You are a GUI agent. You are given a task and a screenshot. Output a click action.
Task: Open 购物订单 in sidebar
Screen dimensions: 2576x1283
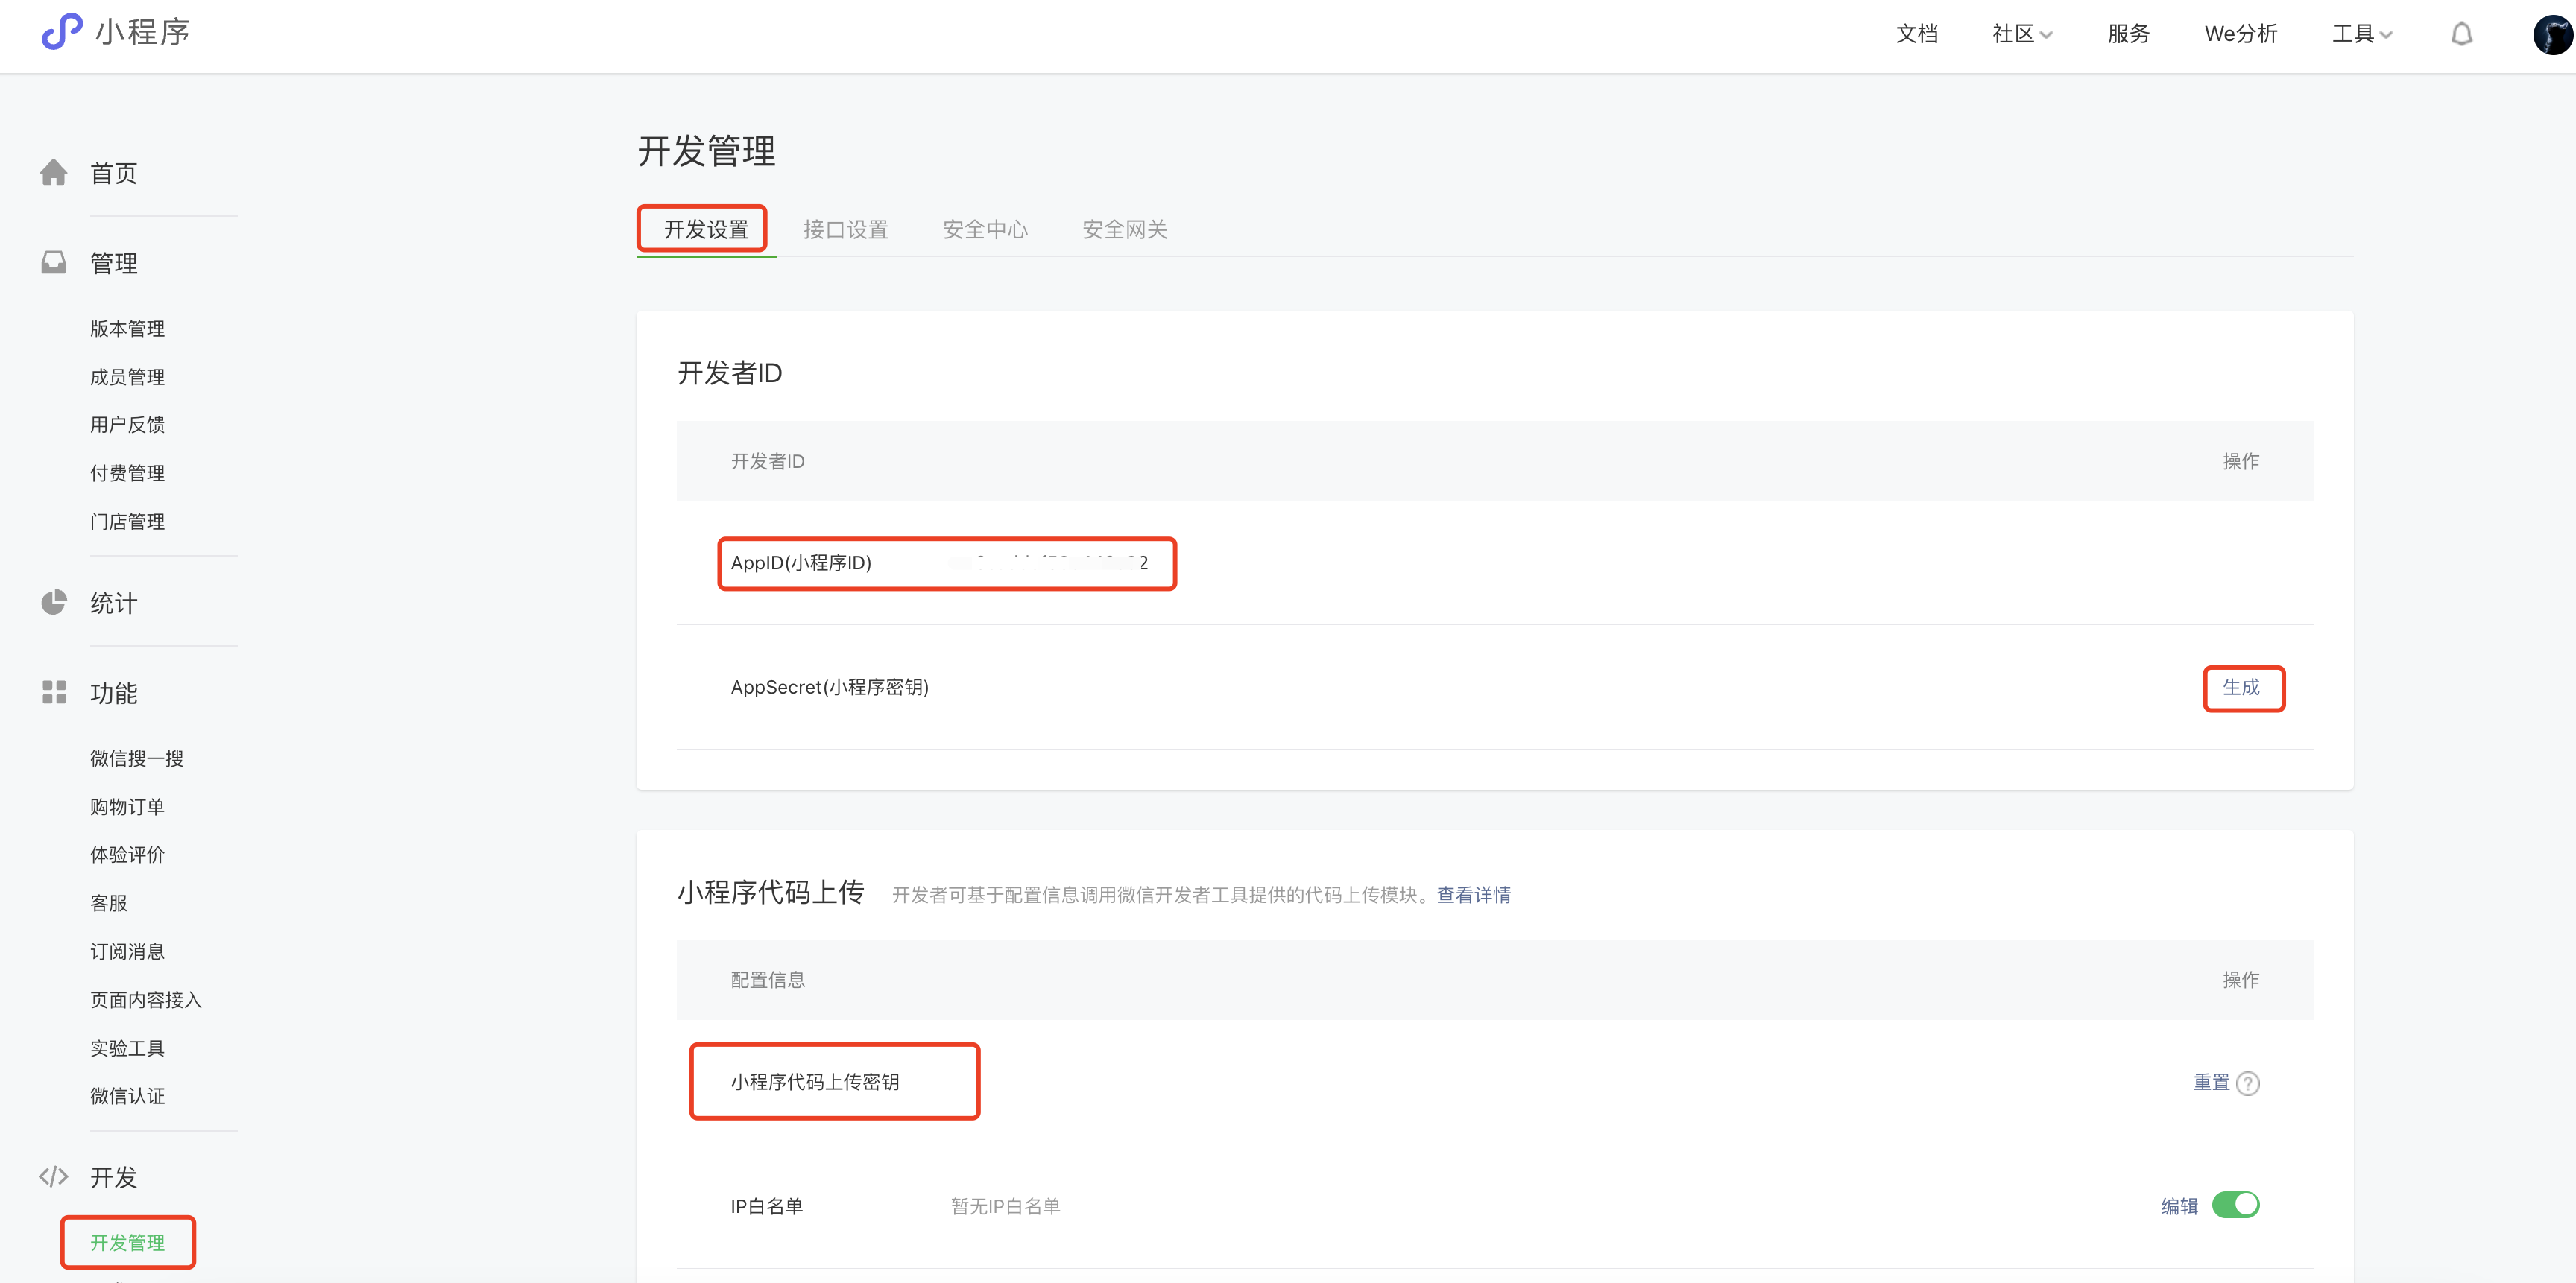point(127,806)
